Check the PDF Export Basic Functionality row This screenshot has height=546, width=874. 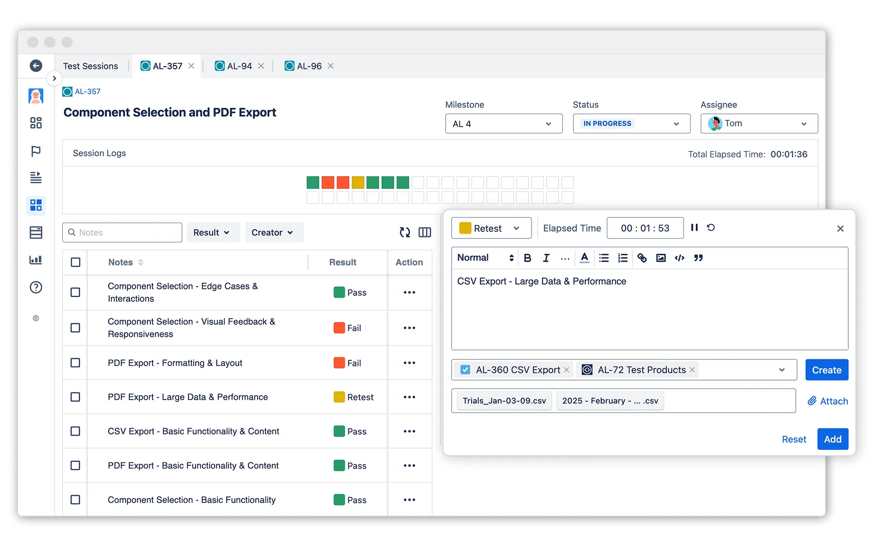click(x=75, y=465)
